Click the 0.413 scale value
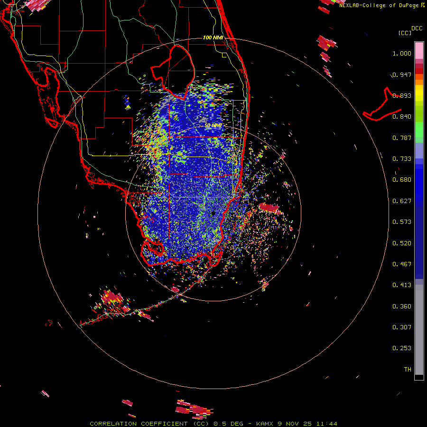427x427 pixels. (402, 285)
